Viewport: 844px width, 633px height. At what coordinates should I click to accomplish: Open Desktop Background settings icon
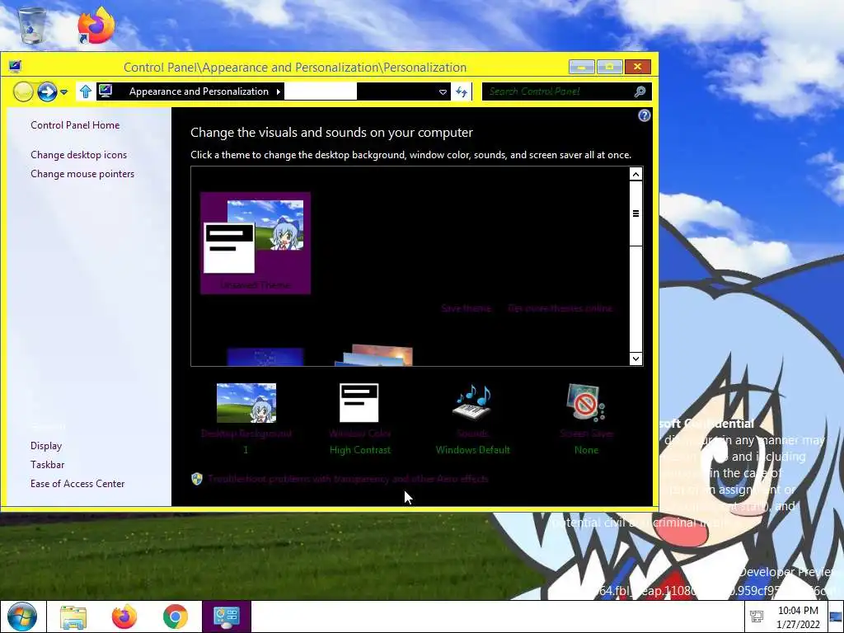[x=246, y=402]
